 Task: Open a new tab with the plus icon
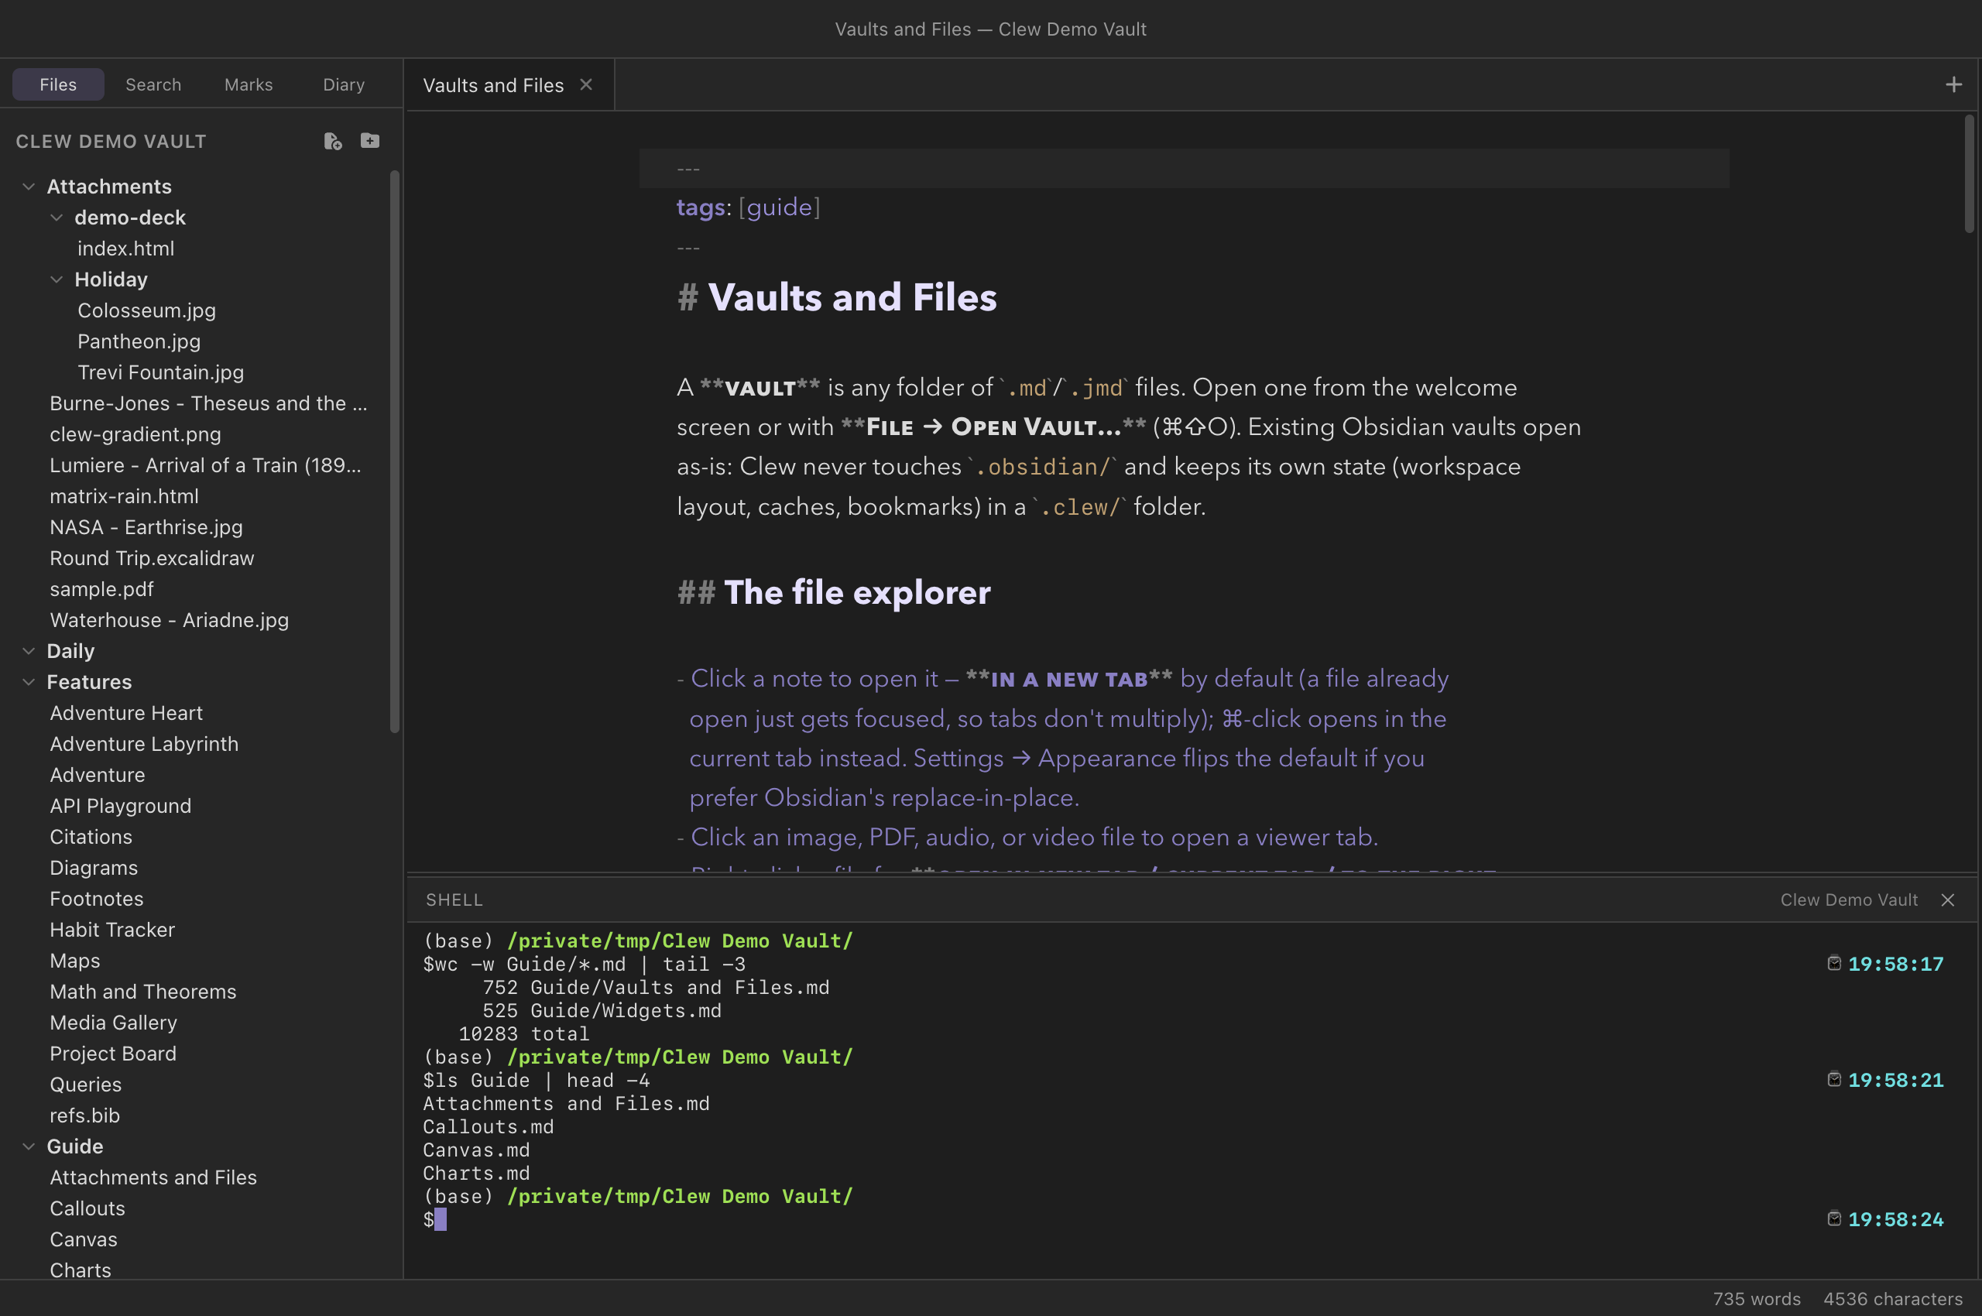tap(1953, 85)
